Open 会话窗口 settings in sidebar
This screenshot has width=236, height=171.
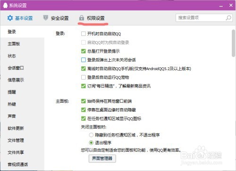(22, 68)
